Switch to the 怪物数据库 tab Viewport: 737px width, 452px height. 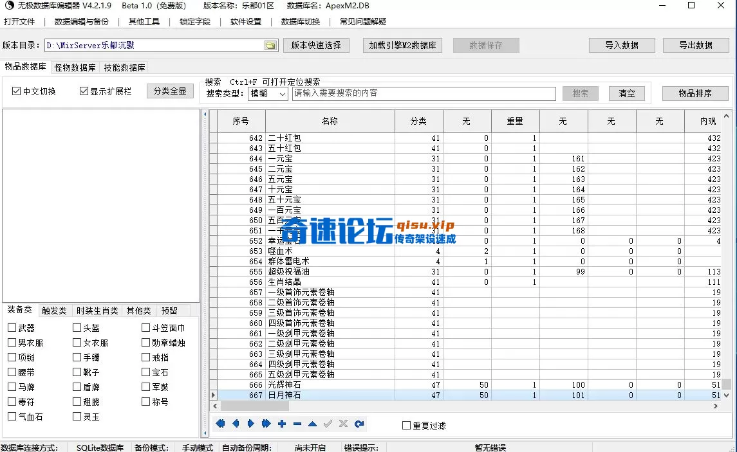pyautogui.click(x=75, y=68)
